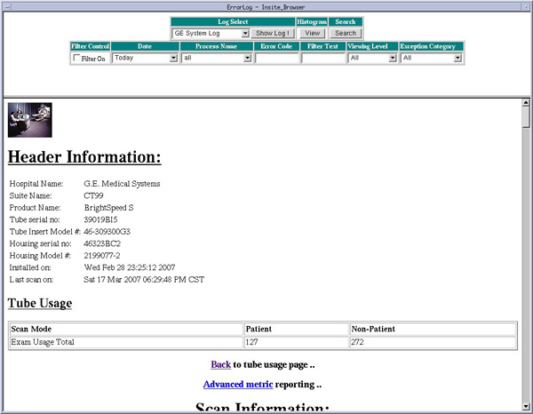Screen dimensions: 533x414
Task: Focus the Filter Text input box
Action: click(323, 58)
